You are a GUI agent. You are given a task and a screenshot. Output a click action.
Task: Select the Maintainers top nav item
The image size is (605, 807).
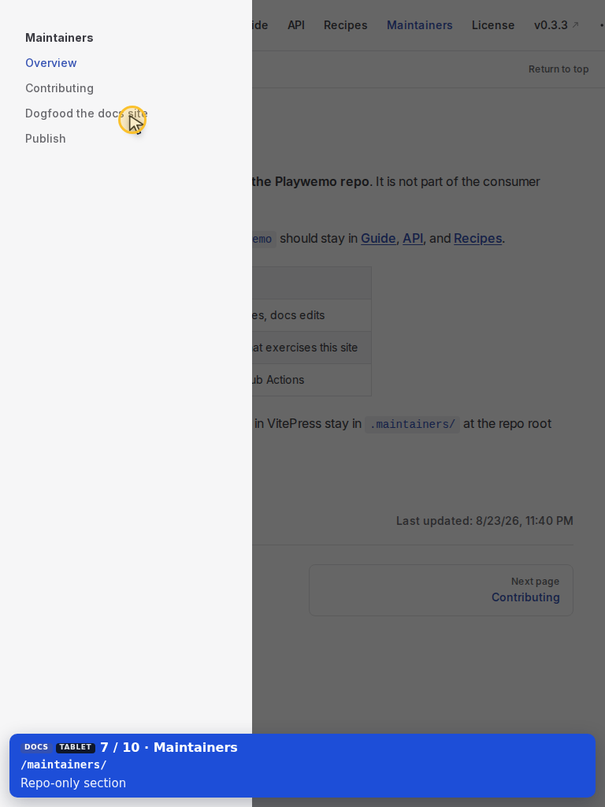tap(419, 25)
